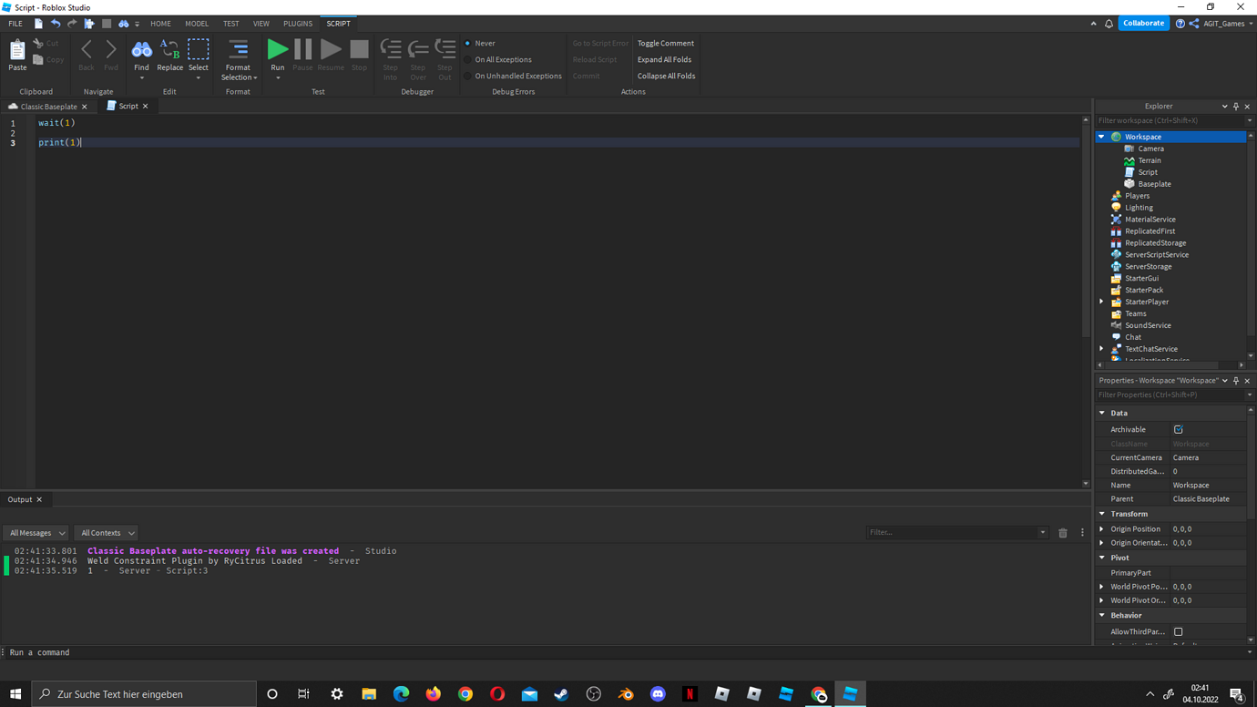Screen dimensions: 1257x707
Task: Open the Windows Start menu
Action: coord(15,694)
